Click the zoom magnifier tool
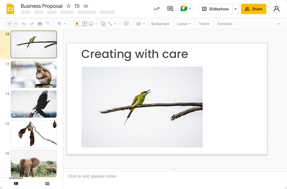Screen dimensions: 287x189 pos(59,24)
